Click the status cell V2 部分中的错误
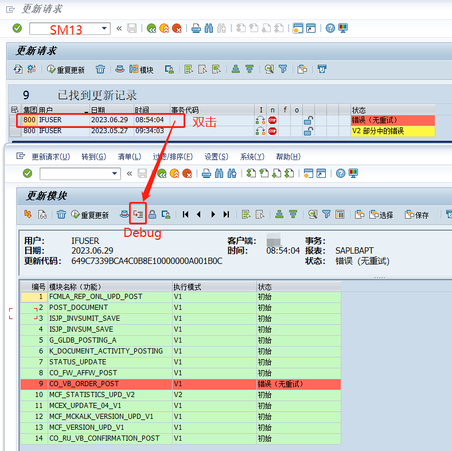The width and height of the screenshot is (452, 451). point(392,131)
